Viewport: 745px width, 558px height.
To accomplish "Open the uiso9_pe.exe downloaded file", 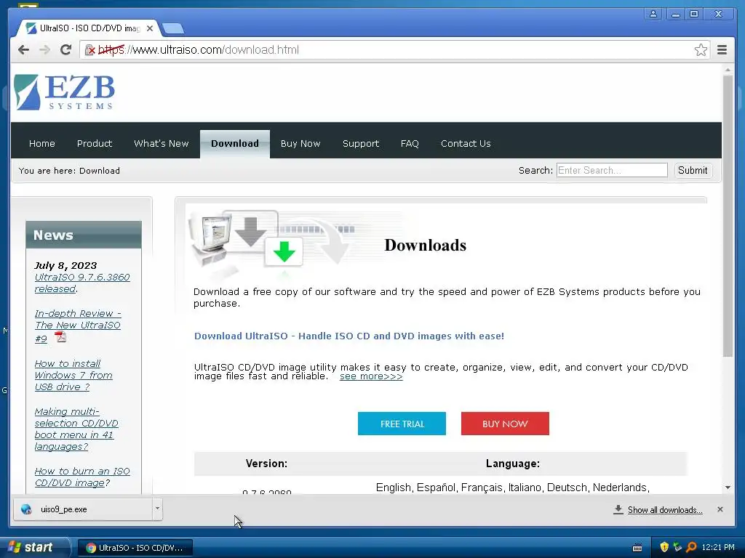I will coord(83,509).
